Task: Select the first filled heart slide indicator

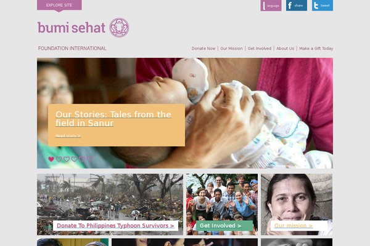Action: [51, 159]
